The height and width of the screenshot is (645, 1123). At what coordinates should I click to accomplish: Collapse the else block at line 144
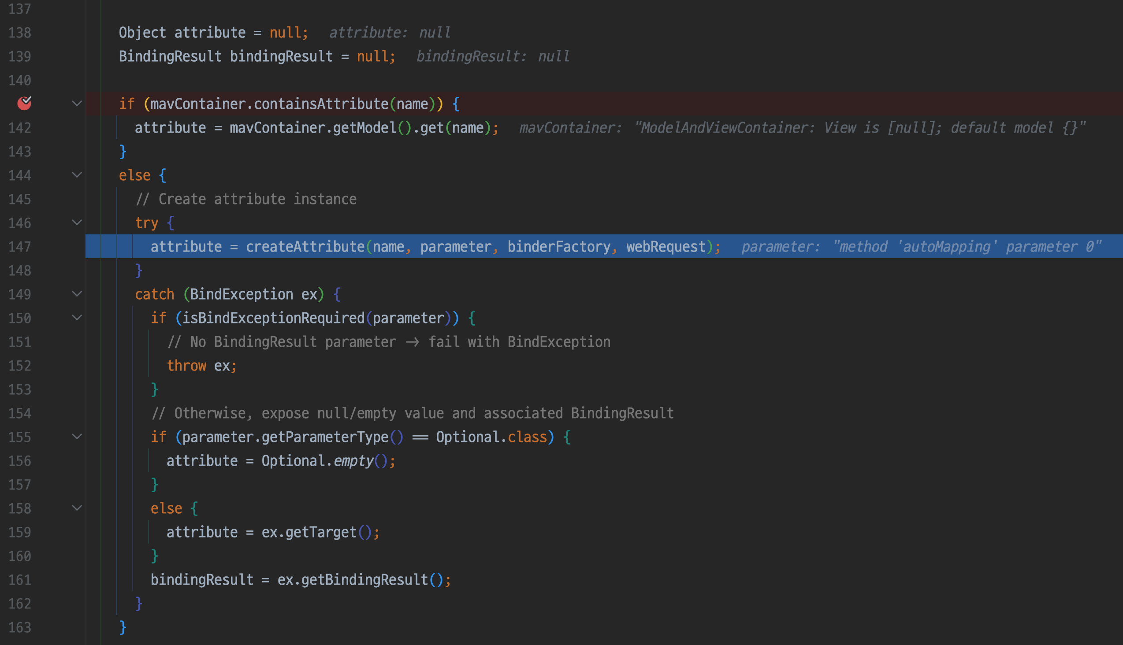tap(77, 175)
